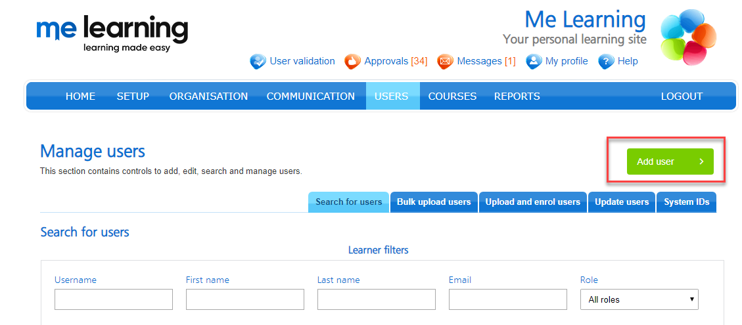The width and height of the screenshot is (742, 325).
Task: Click the Help question mark icon
Action: [606, 62]
